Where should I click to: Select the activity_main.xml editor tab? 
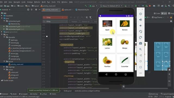pyautogui.click(x=51, y=10)
